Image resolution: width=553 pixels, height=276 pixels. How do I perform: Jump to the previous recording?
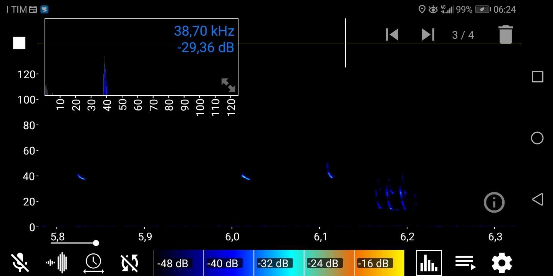(392, 34)
